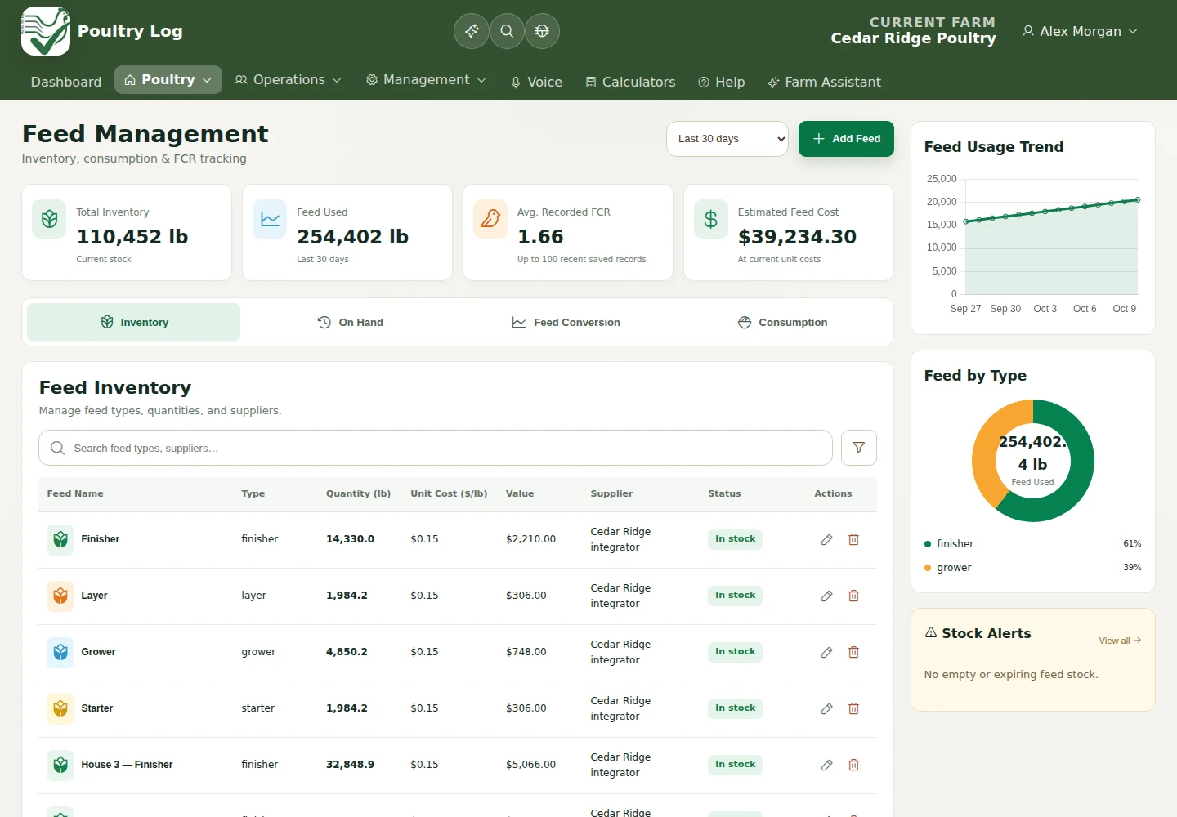The width and height of the screenshot is (1177, 817).
Task: Edit the House 3 — Finisher row
Action: point(827,765)
